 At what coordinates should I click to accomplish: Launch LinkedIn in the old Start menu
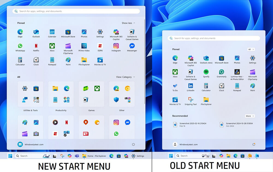pyautogui.click(x=191, y=87)
